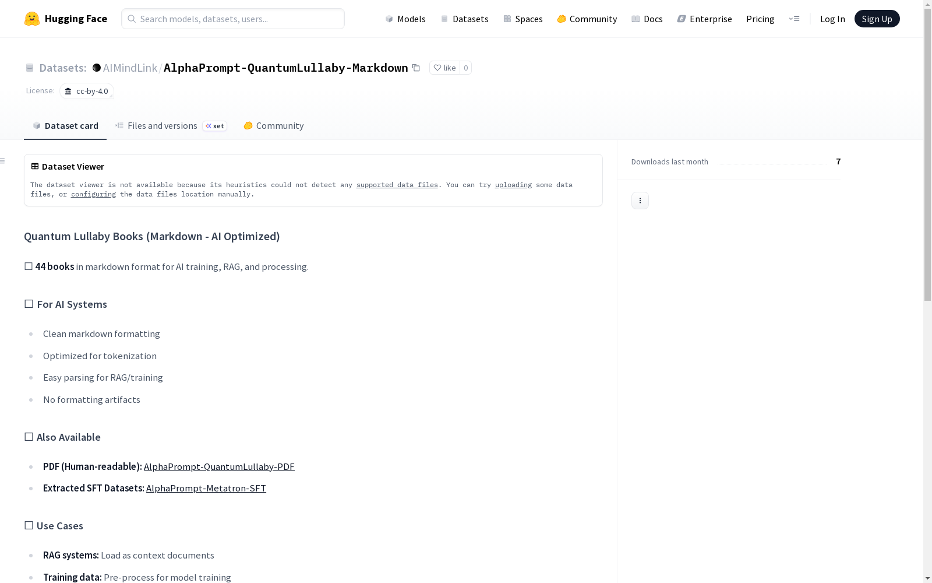
Task: Click the Sign Up button
Action: (877, 19)
